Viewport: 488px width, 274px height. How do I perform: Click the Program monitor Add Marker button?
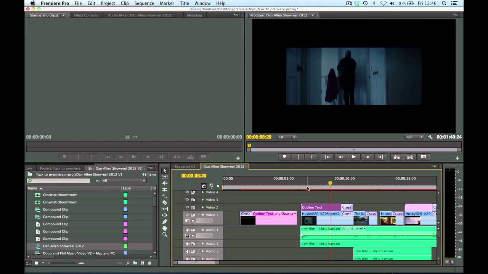(x=284, y=157)
